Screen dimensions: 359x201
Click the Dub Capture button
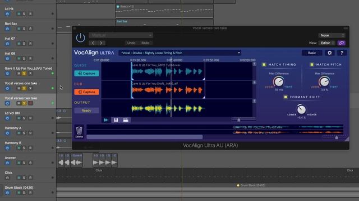pos(86,92)
